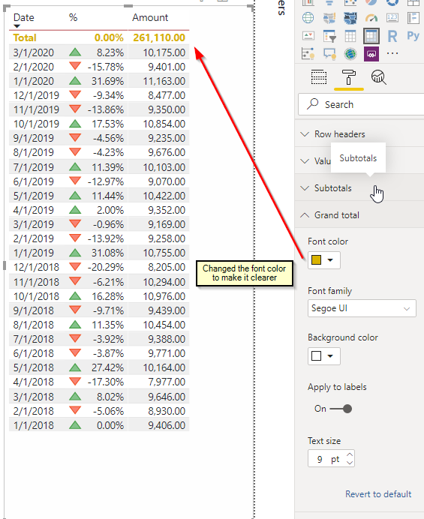The image size is (424, 519).
Task: Select the 17.53% value
Action: (107, 124)
